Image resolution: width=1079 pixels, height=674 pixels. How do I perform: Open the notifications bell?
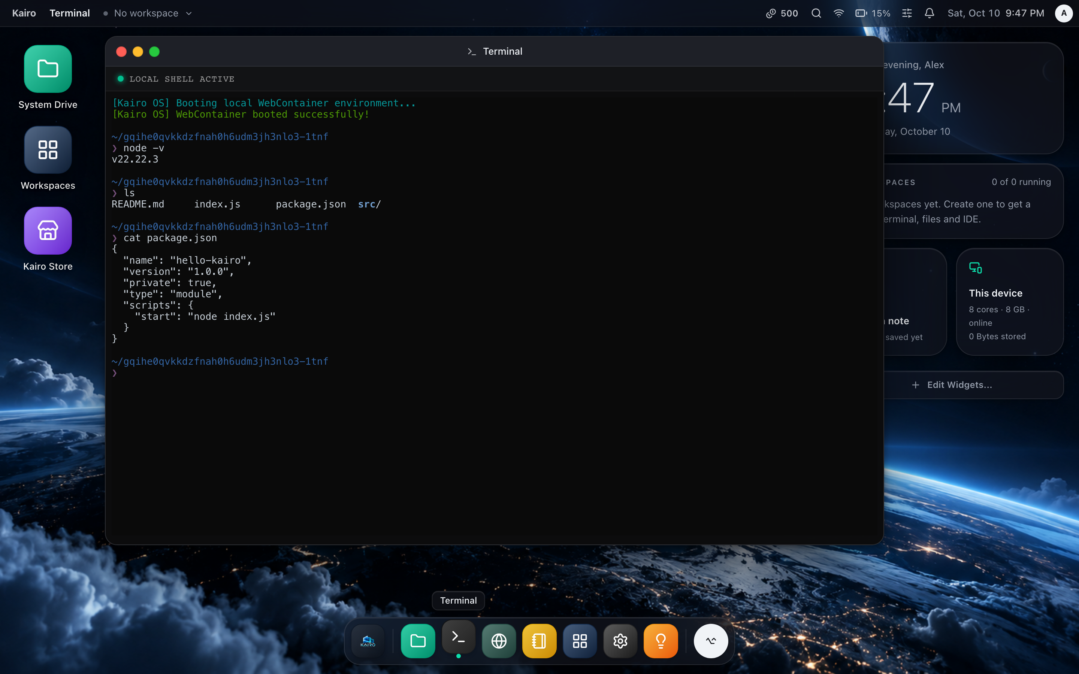click(929, 13)
